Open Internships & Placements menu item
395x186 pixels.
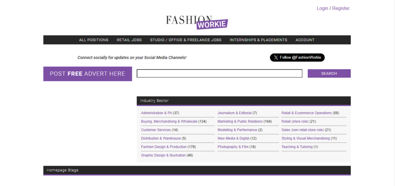[258, 40]
